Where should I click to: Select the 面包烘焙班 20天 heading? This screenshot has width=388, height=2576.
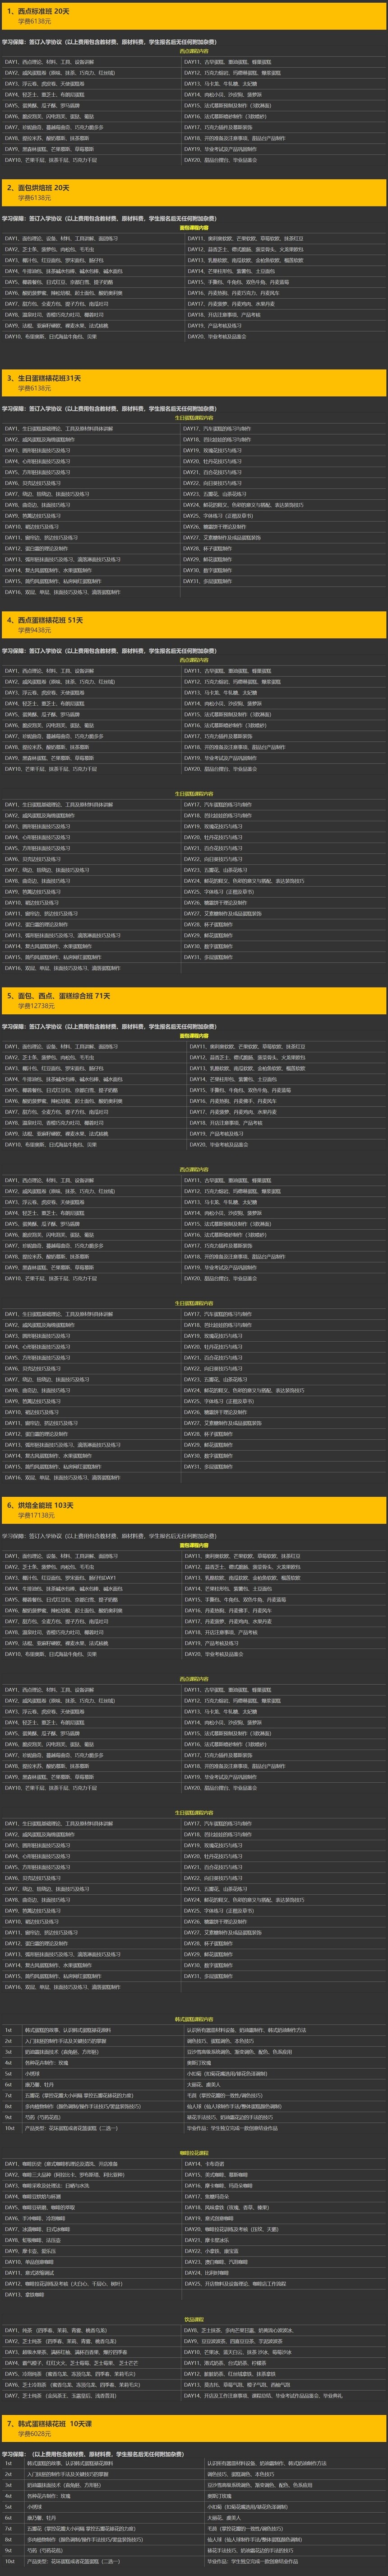(x=44, y=187)
